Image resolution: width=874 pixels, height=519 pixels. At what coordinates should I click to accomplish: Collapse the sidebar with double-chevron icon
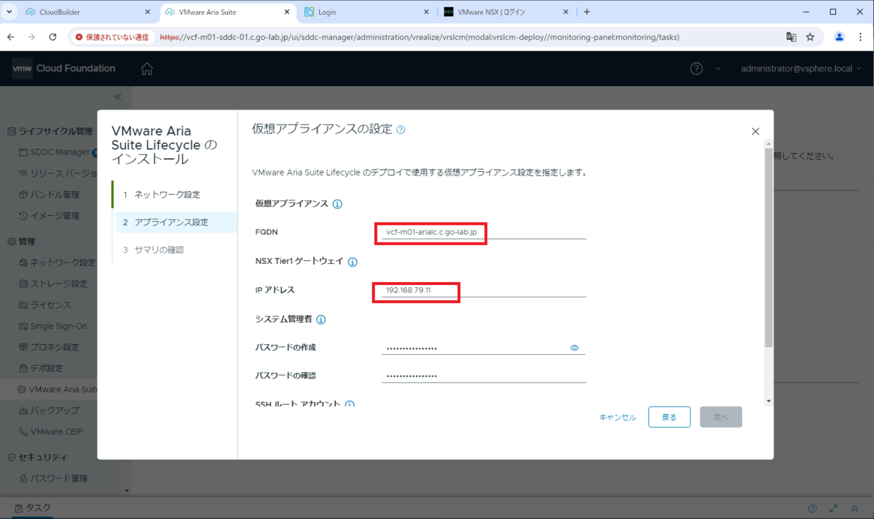[x=118, y=97]
